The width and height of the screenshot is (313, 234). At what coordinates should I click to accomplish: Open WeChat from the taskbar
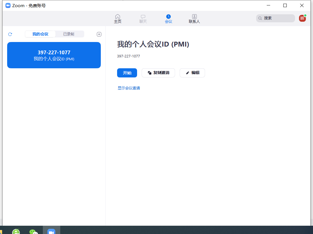(x=33, y=232)
